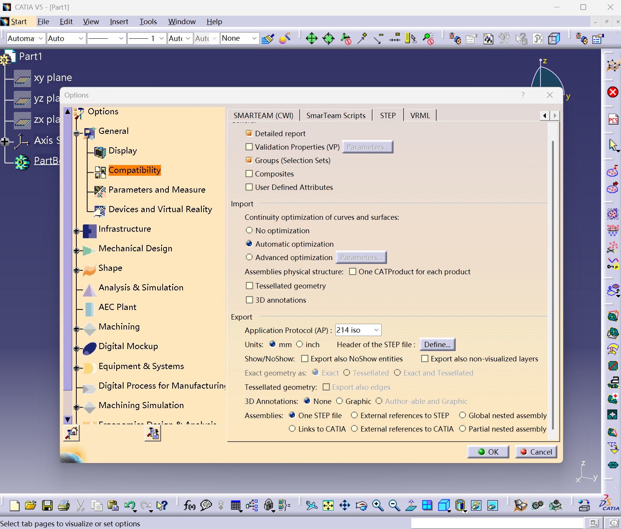Screen dimensions: 621x529
Task: Select Parameters and Measure tree item
Action: point(157,190)
